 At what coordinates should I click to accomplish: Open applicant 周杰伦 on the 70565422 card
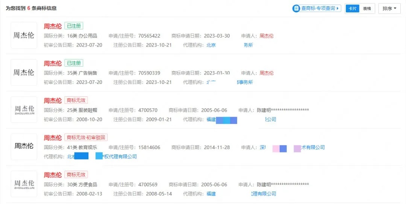point(267,36)
